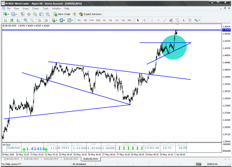Open the Charts menu

pos(36,9)
